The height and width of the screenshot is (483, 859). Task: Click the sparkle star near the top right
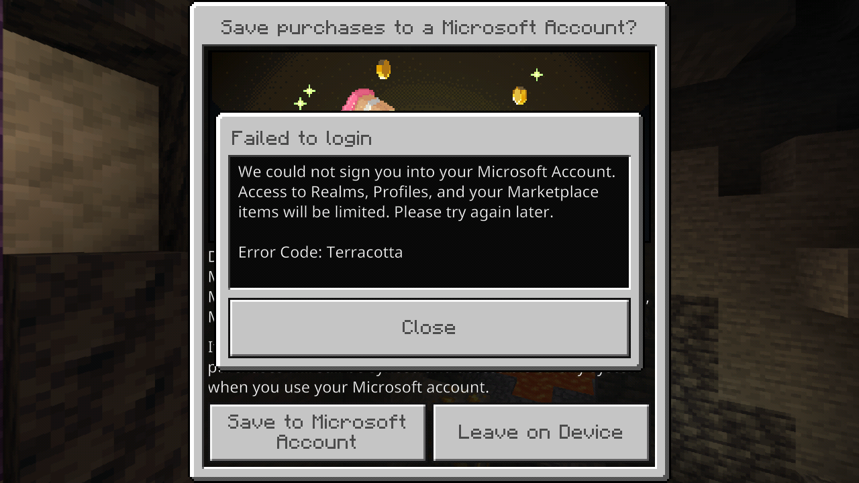click(537, 74)
